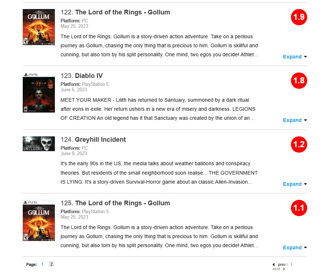331x272 pixels.
Task: Expand the Greyhill Incident description
Action: tap(295, 184)
